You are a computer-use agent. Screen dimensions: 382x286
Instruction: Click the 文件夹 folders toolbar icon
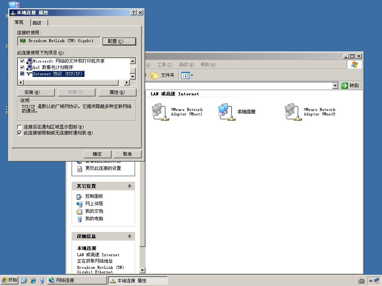pos(155,75)
